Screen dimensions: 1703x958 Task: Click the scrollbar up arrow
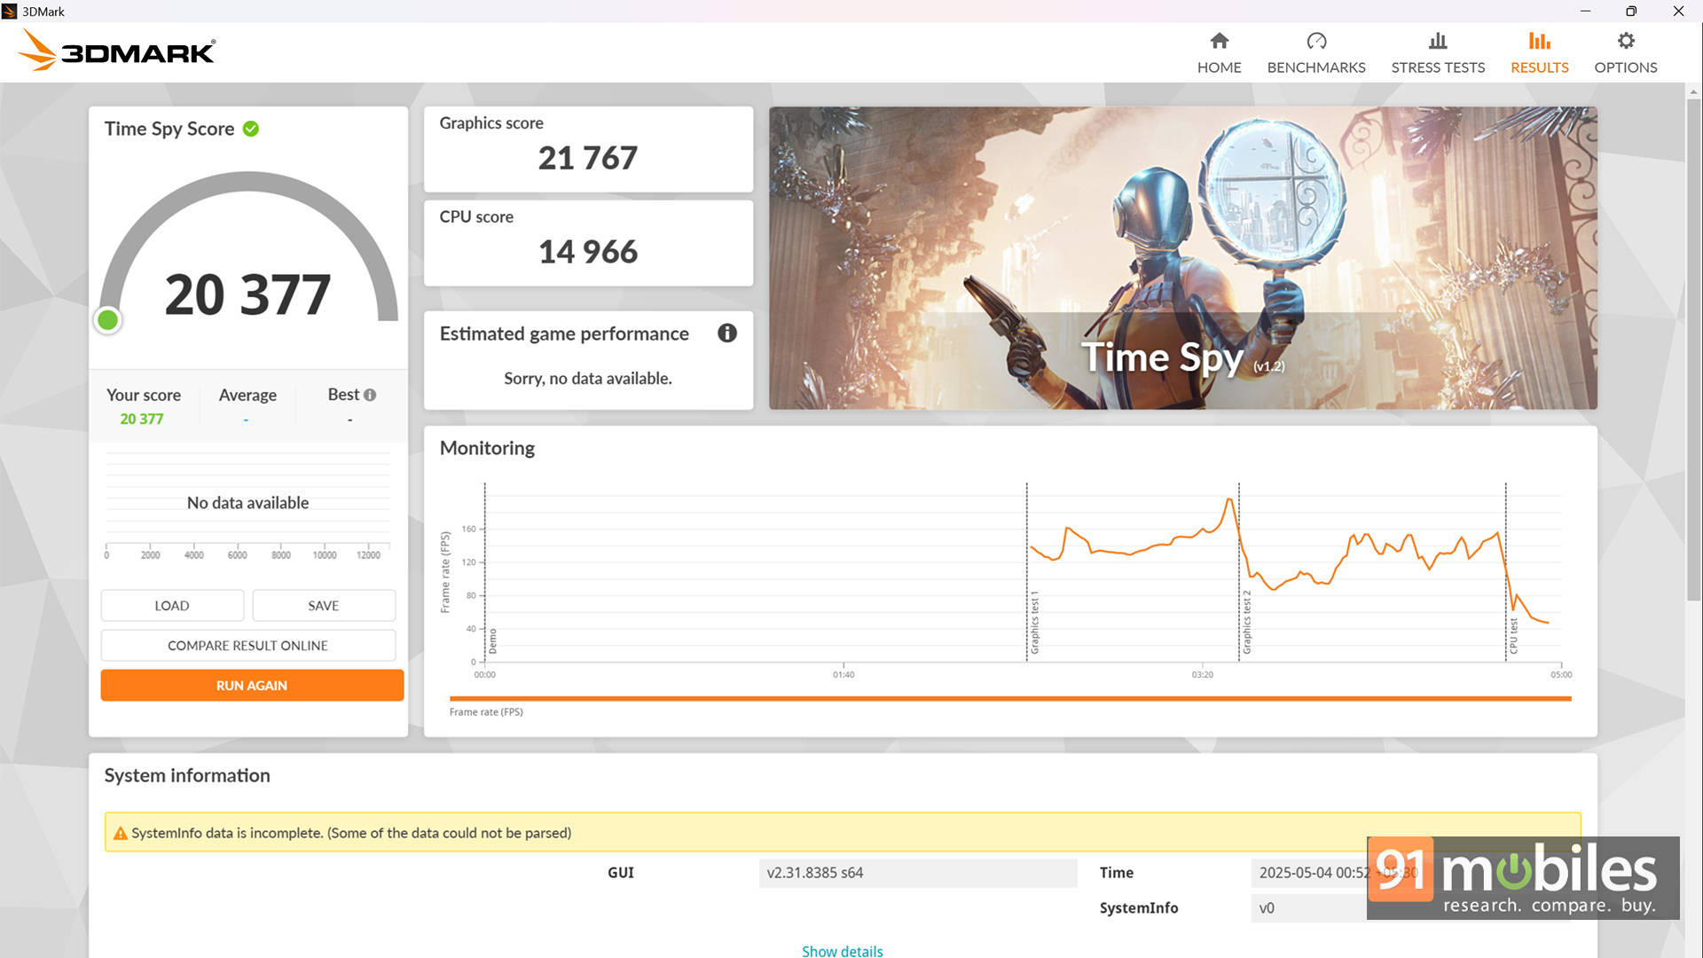tap(1693, 90)
